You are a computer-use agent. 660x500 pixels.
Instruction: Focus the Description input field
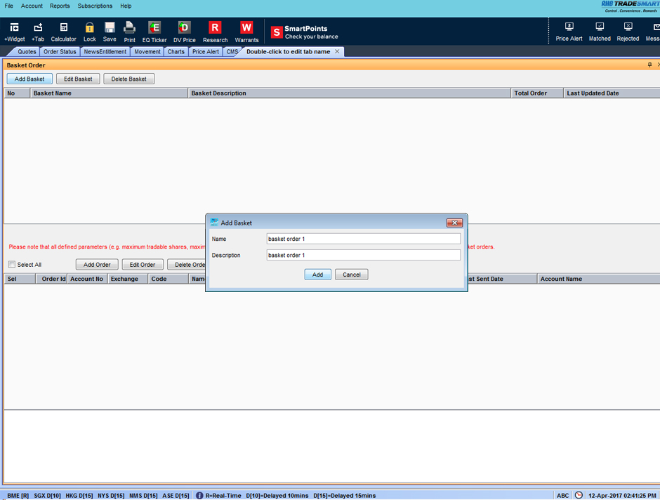363,255
